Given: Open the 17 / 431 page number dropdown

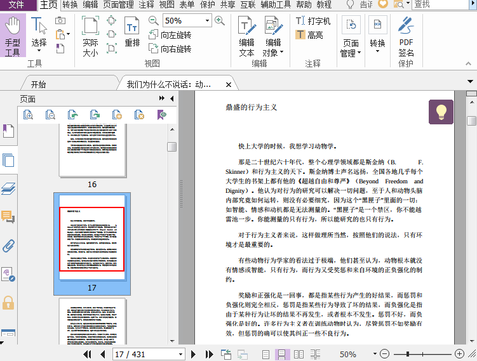Looking at the screenshot, I should (x=180, y=354).
